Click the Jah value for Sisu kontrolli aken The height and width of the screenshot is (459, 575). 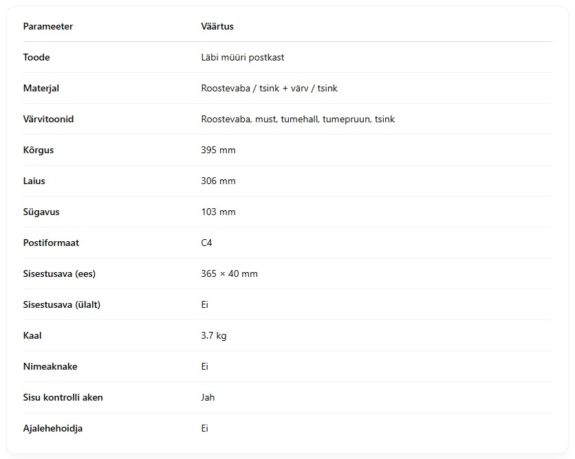pos(208,397)
